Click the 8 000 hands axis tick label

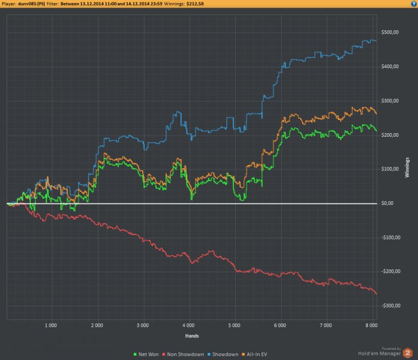click(371, 325)
